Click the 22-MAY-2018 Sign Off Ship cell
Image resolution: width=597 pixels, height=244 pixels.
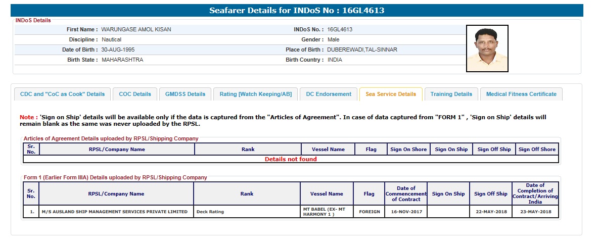coord(490,212)
